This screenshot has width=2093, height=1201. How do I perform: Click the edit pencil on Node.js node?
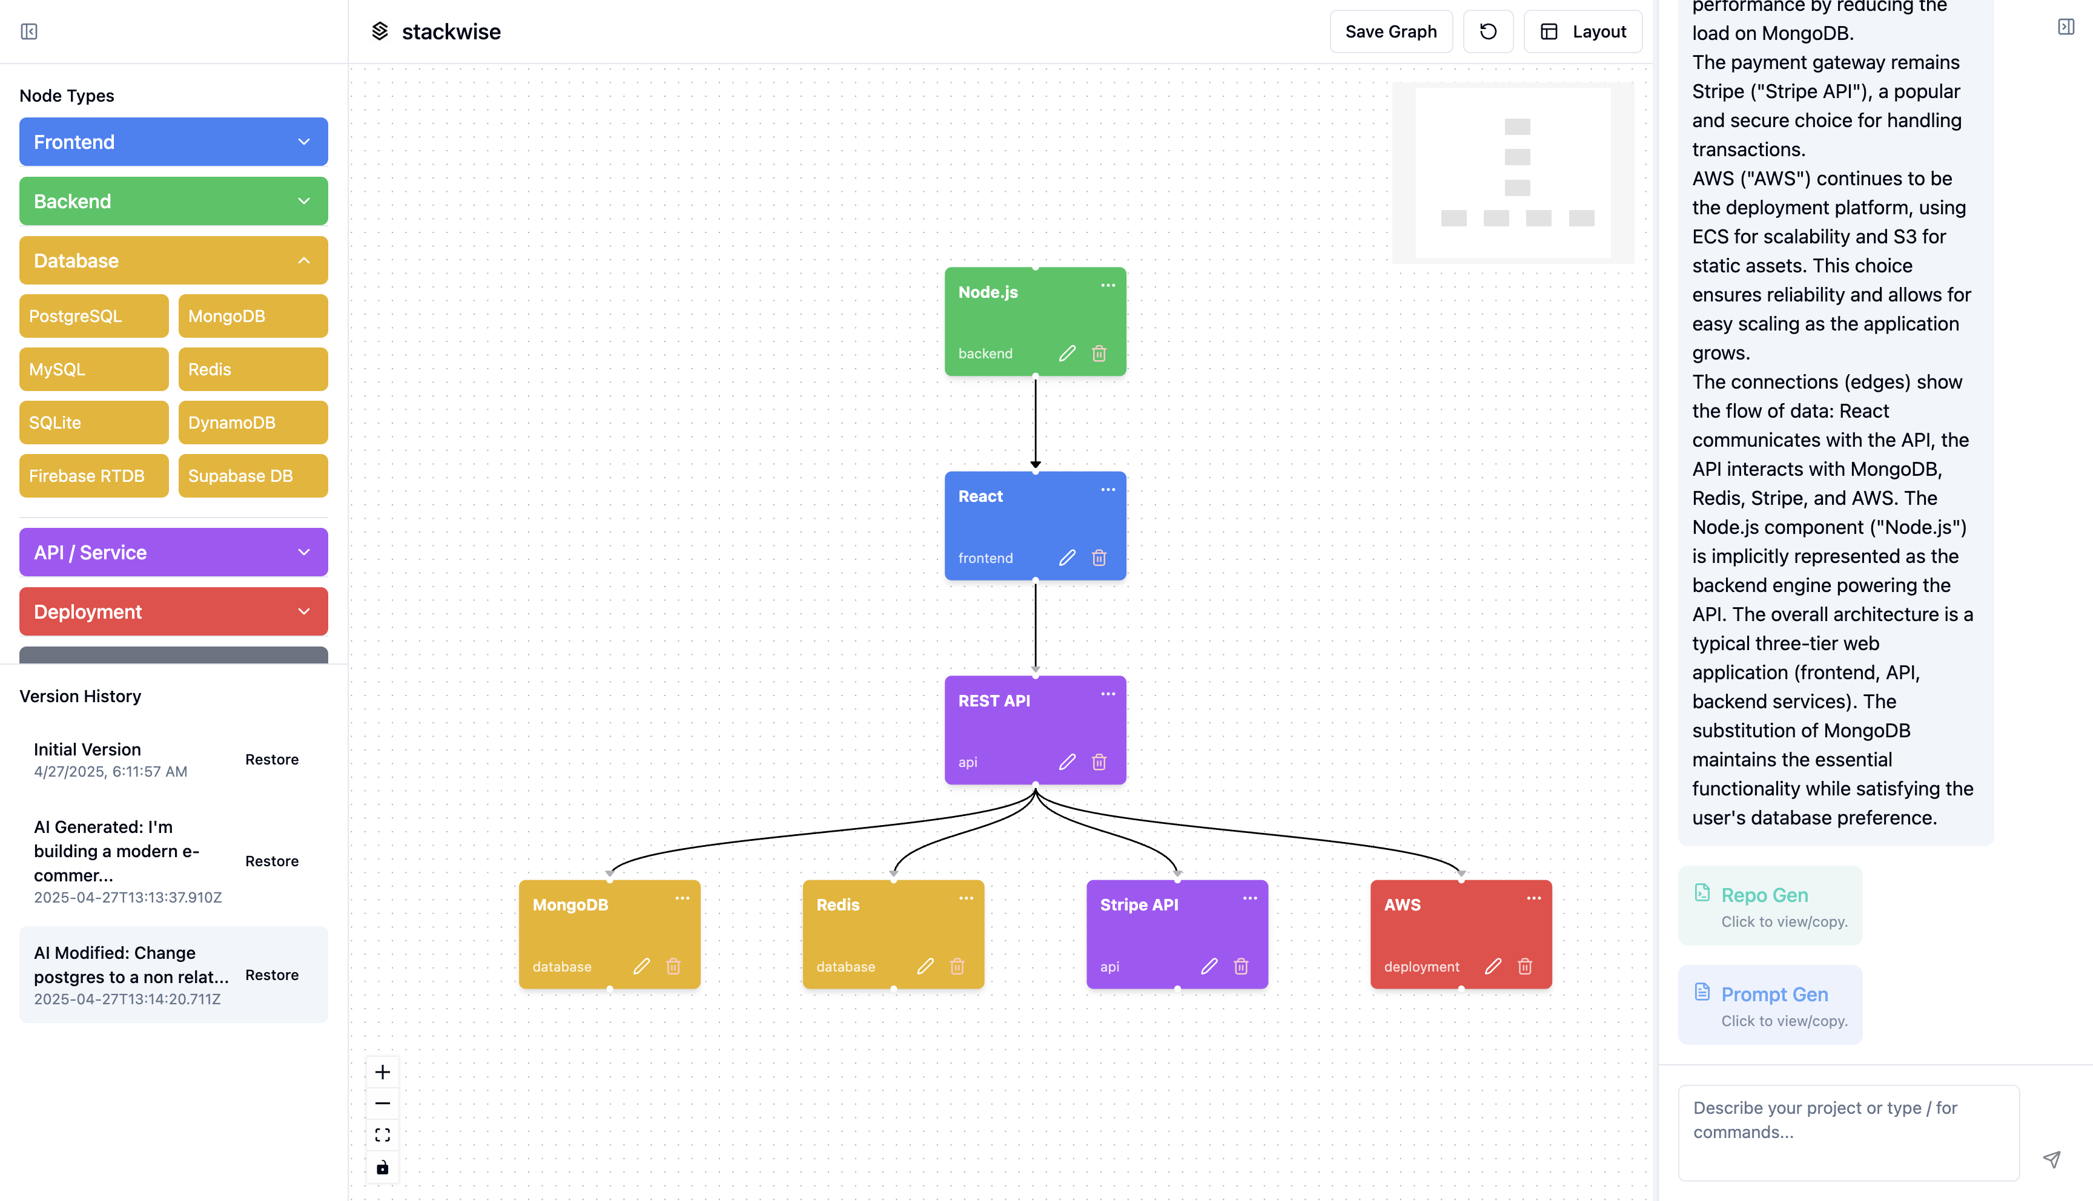[x=1066, y=353]
